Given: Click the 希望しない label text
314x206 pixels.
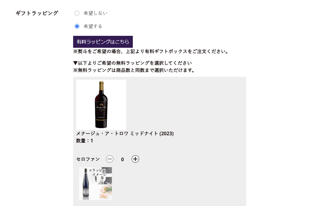Looking at the screenshot, I should click(x=95, y=13).
